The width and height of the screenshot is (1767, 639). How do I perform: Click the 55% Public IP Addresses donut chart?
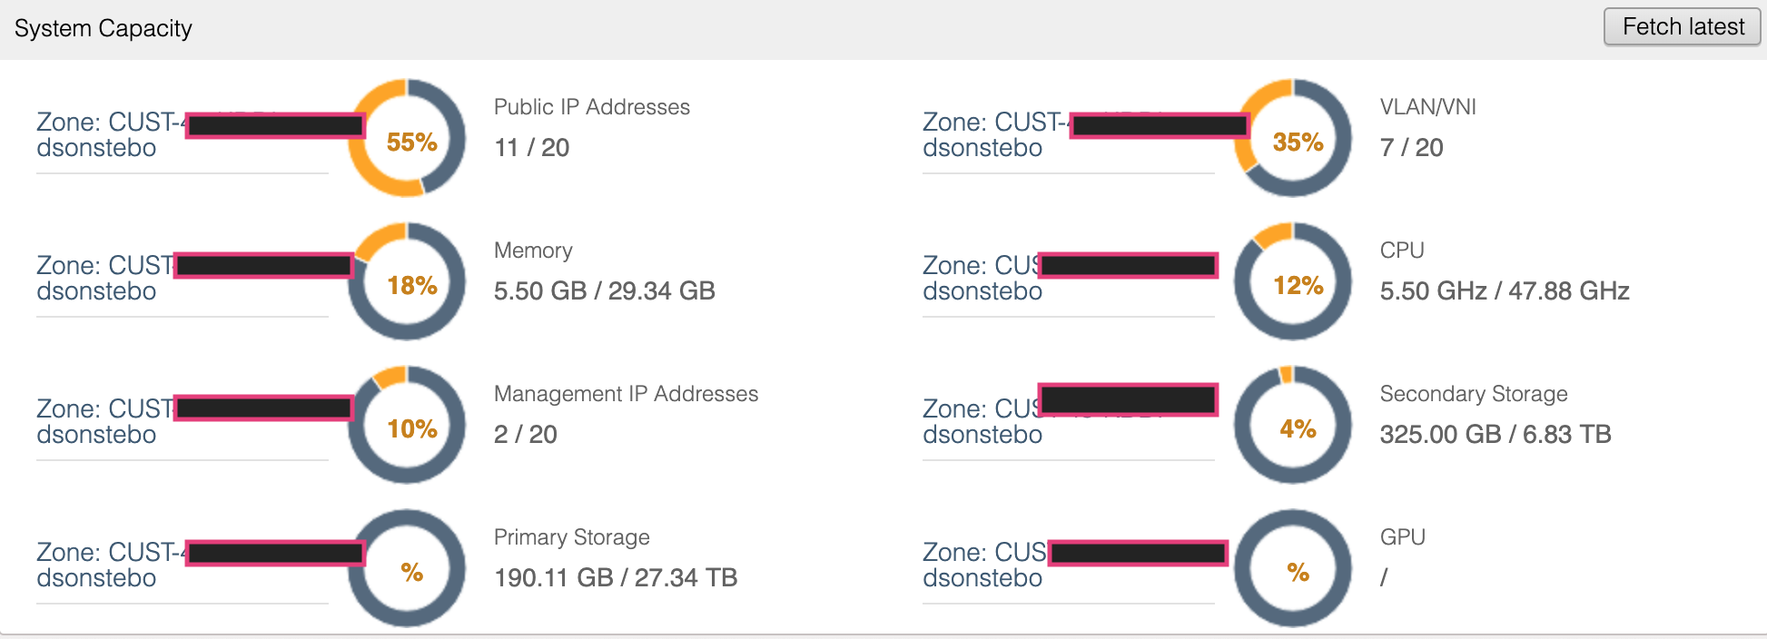(x=408, y=138)
